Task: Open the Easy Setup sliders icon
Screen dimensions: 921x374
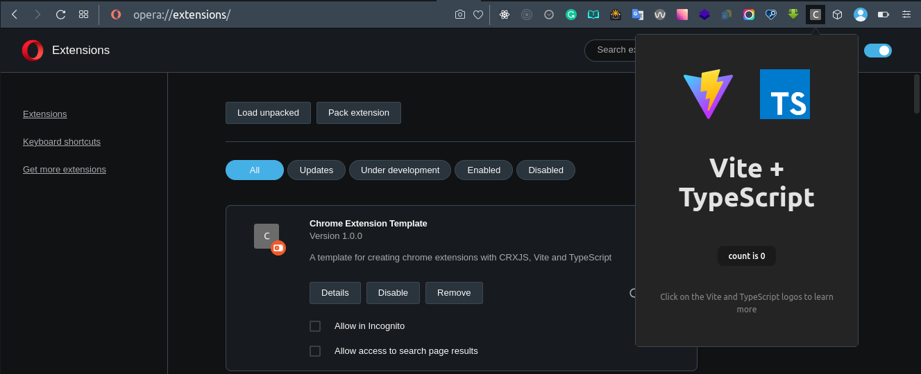Action: (906, 14)
